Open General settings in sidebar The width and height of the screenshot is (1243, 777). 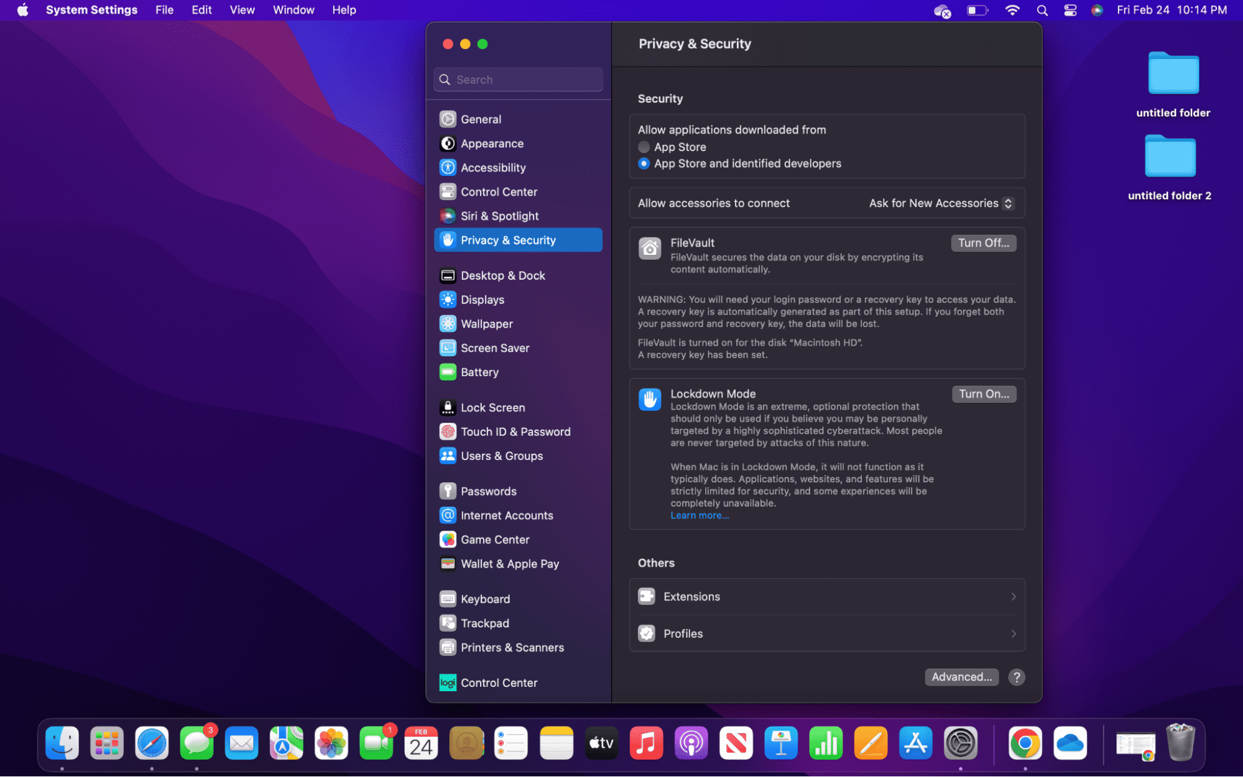click(518, 119)
